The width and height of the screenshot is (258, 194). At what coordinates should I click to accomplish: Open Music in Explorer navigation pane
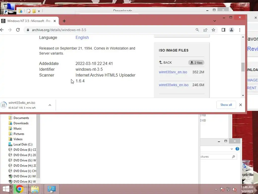[x=17, y=129]
